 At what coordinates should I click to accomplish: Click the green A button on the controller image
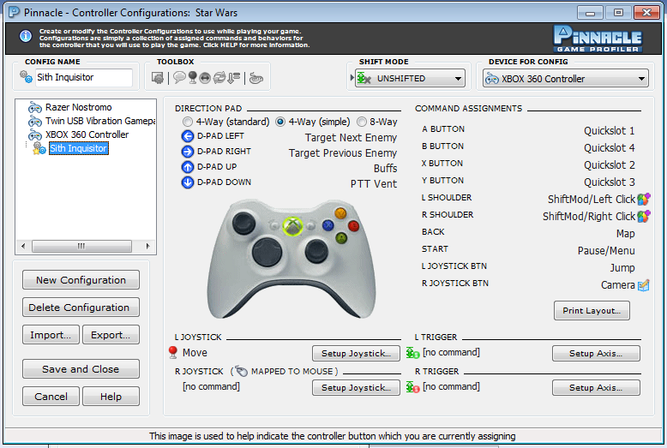(x=340, y=238)
